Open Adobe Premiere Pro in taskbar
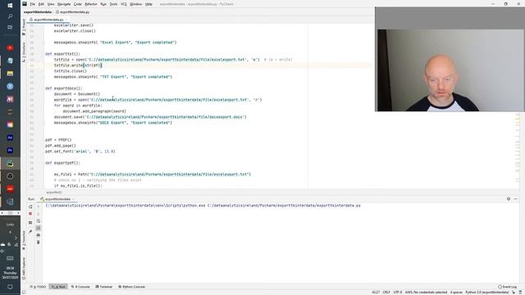The height and width of the screenshot is (295, 525). click(x=10, y=151)
